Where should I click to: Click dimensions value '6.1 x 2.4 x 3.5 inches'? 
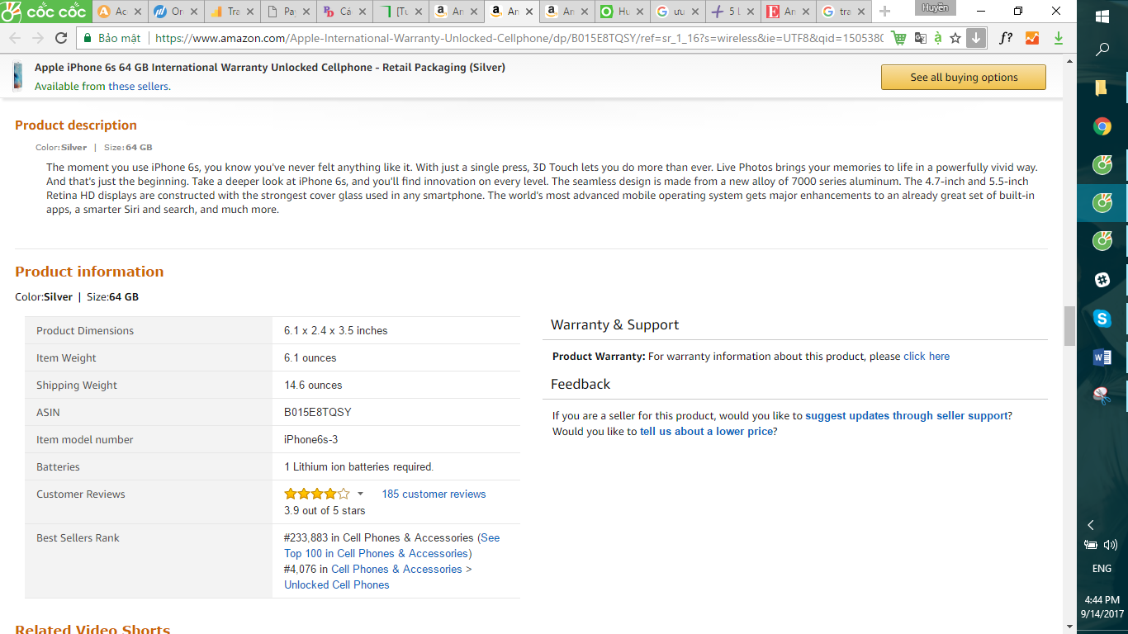tap(336, 330)
